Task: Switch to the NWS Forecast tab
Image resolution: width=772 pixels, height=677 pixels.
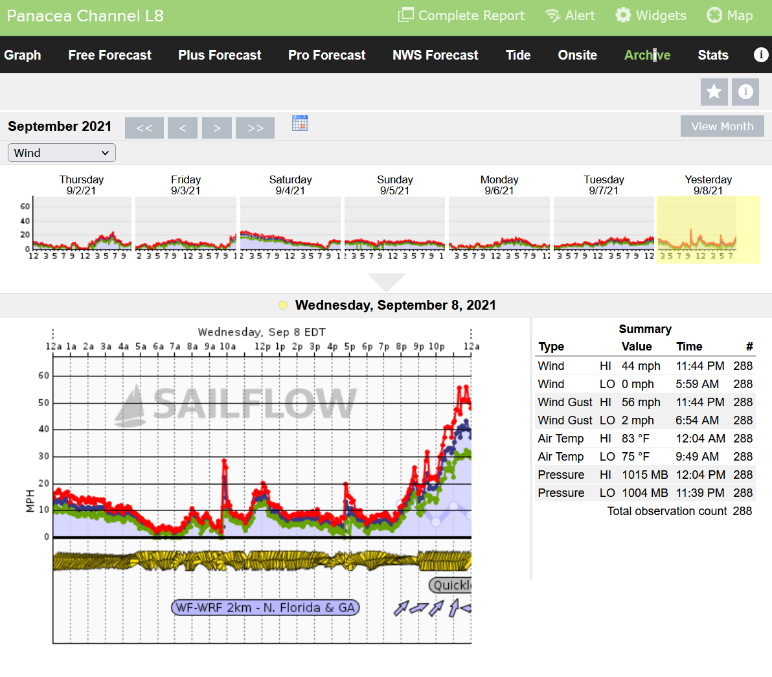Action: click(x=435, y=55)
